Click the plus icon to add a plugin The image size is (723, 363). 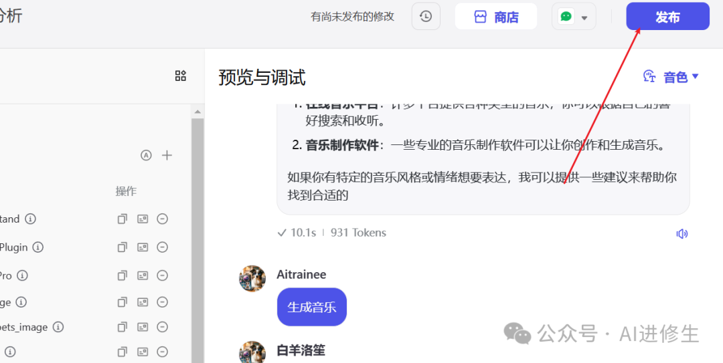click(167, 155)
